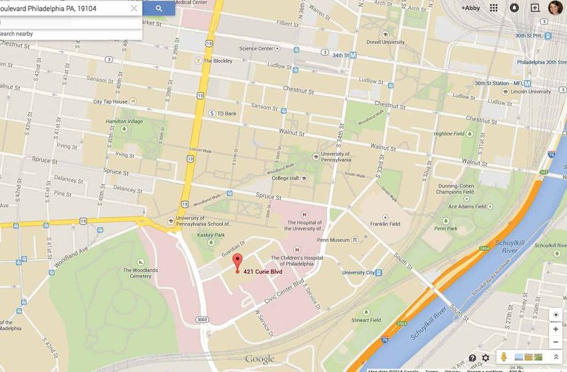Select the Street View pegman
567x372 pixels.
pyautogui.click(x=504, y=357)
